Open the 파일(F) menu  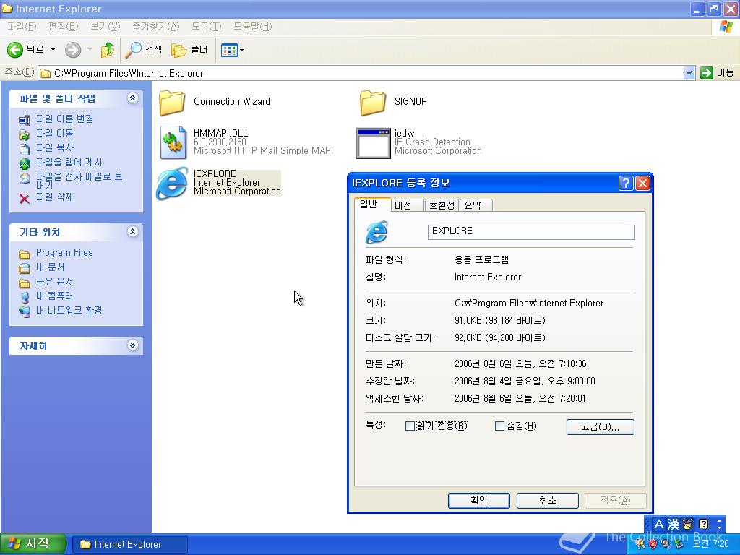coord(22,27)
